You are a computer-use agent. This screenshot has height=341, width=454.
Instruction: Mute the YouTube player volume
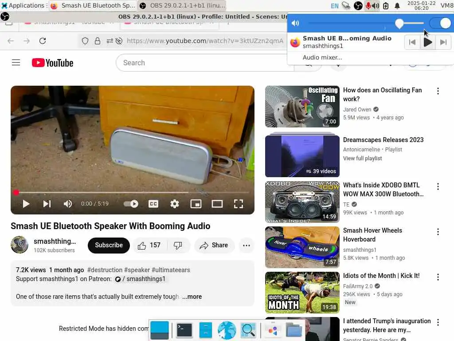coord(68,204)
